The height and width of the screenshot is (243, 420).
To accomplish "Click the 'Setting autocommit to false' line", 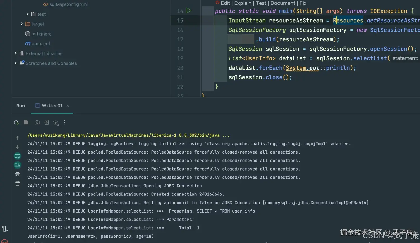I will 198,202.
